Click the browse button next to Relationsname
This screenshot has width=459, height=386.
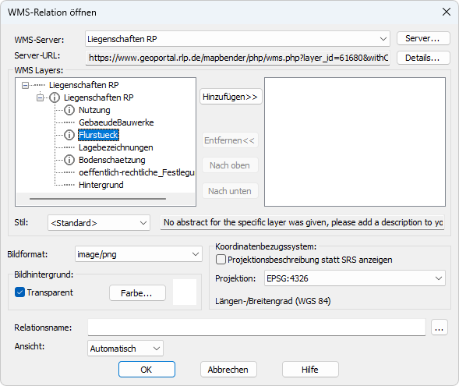click(439, 328)
